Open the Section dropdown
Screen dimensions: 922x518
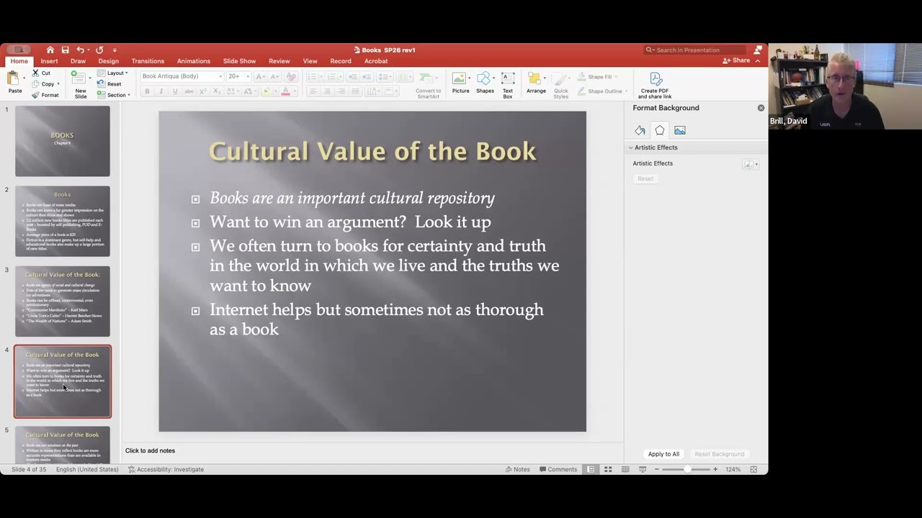114,95
